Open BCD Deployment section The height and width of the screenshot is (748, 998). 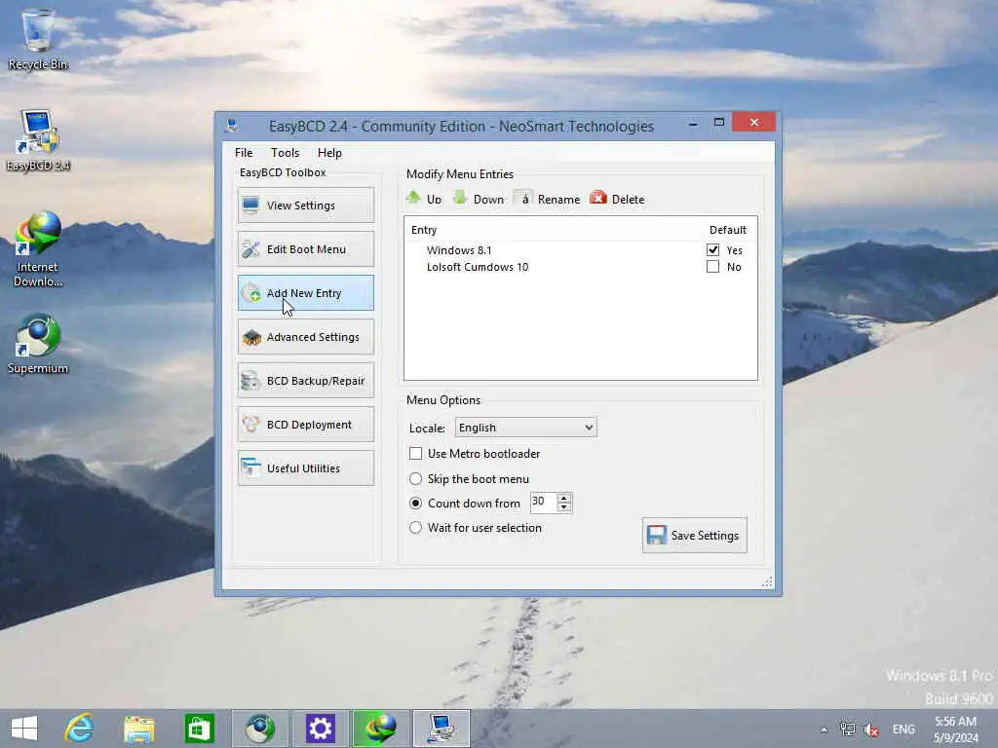[x=305, y=425]
